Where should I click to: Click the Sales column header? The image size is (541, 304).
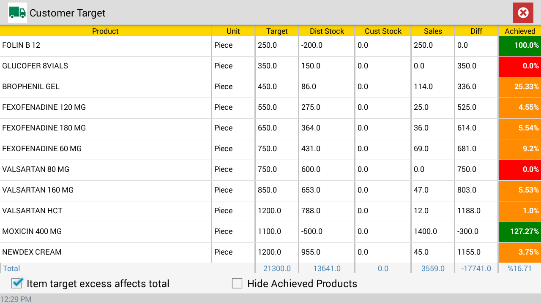(x=433, y=31)
